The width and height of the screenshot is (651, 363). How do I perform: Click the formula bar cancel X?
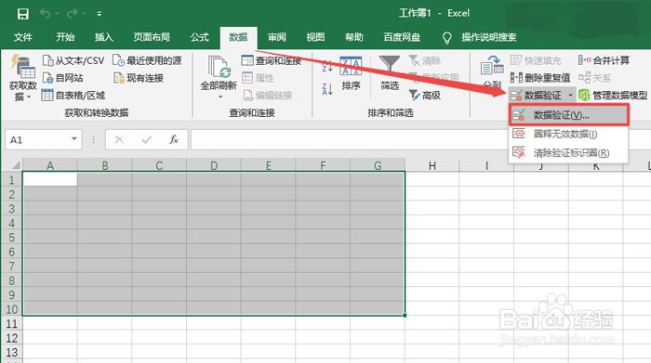click(x=119, y=139)
